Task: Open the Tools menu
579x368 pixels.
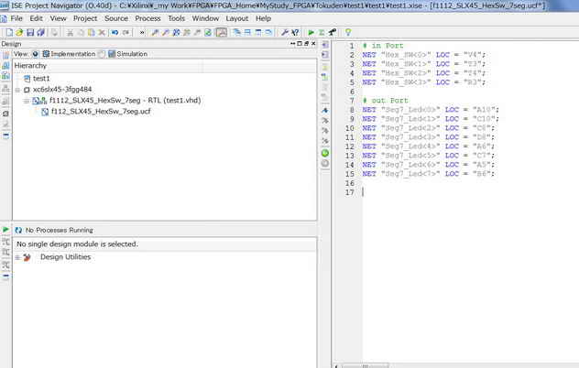Action: click(176, 18)
